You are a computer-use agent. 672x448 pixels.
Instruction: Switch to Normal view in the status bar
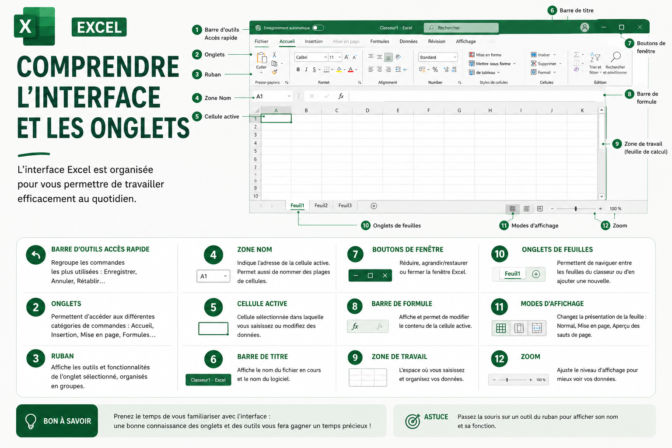point(512,209)
